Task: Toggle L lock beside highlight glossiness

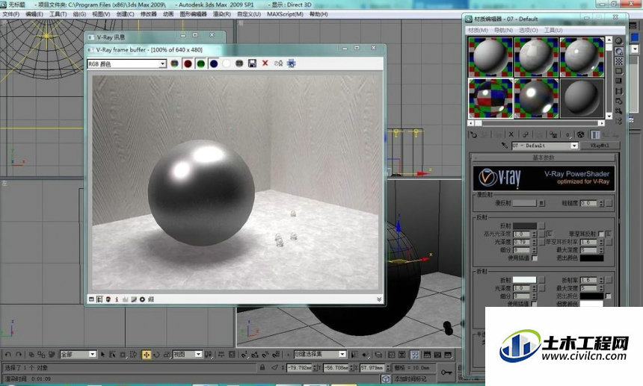Action: click(549, 234)
